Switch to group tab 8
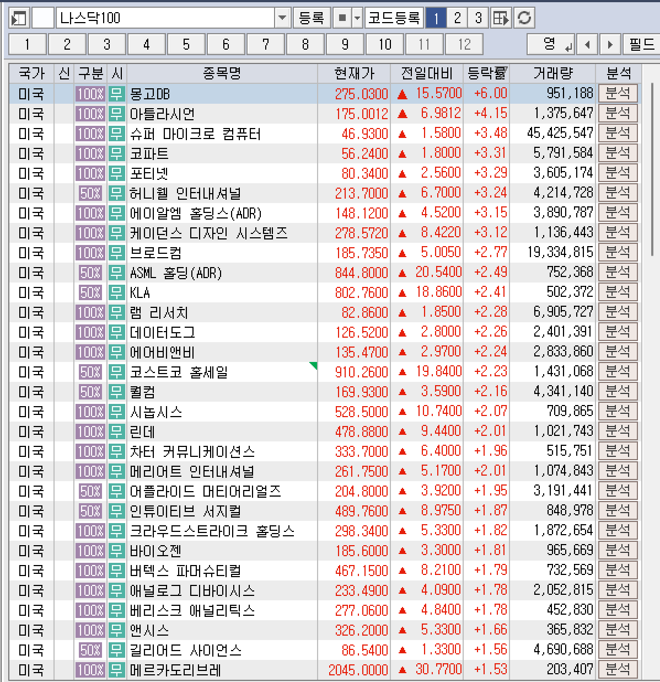The width and height of the screenshot is (660, 682). click(305, 44)
